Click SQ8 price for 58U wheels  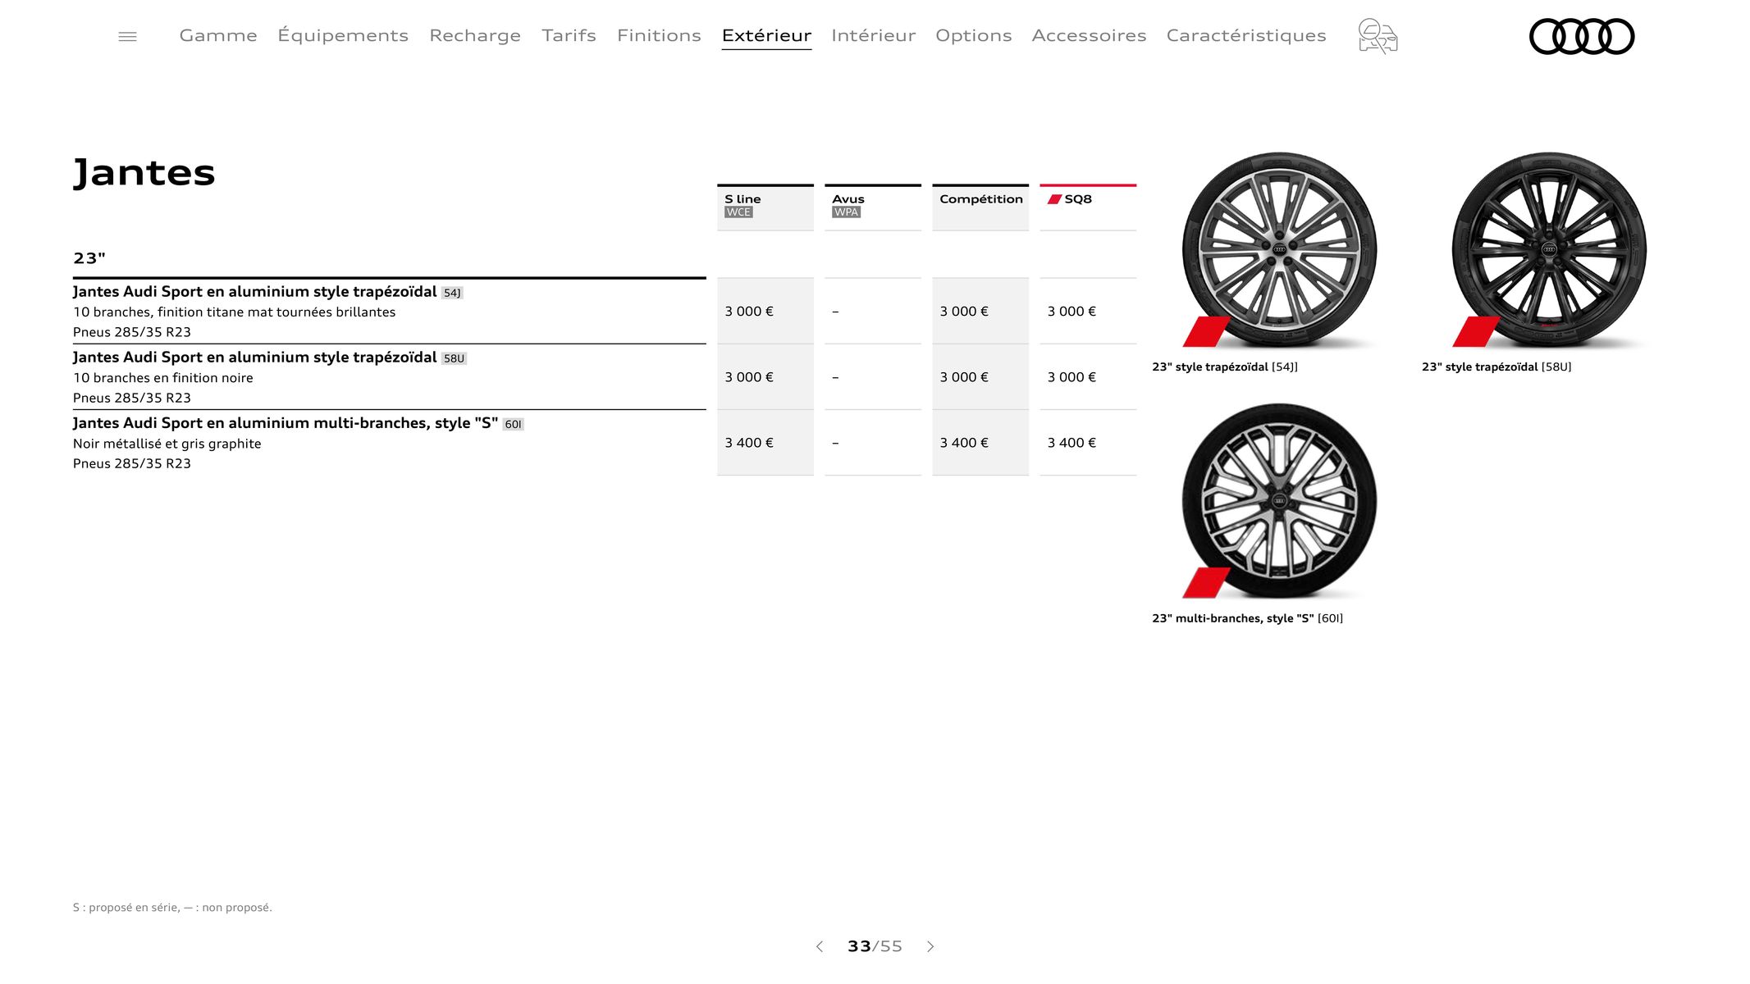pos(1071,377)
